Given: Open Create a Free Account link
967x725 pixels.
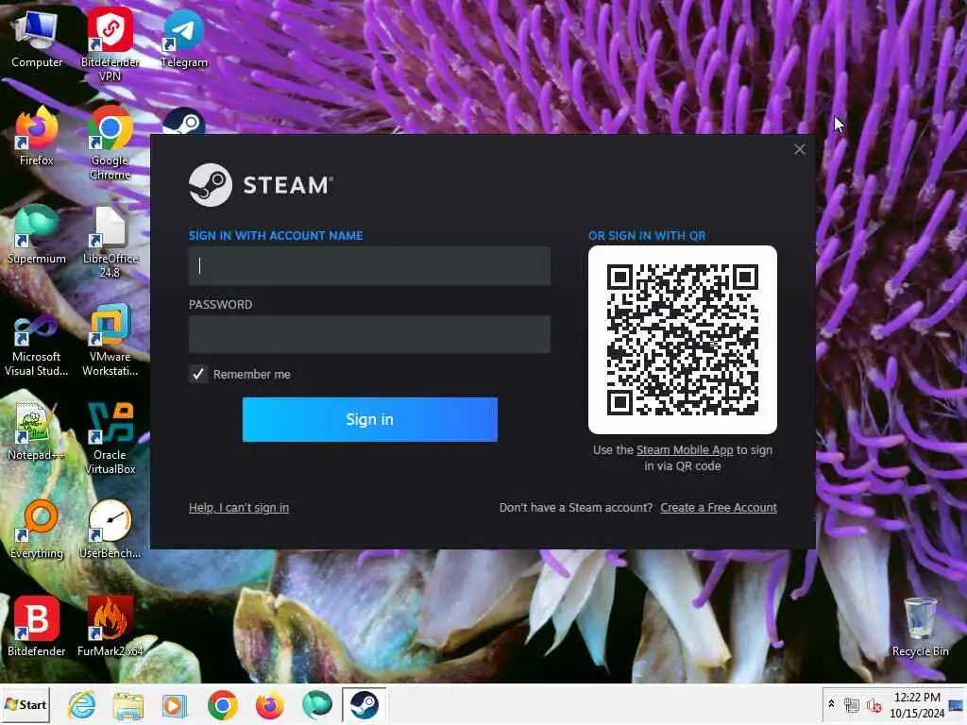Looking at the screenshot, I should click(719, 507).
